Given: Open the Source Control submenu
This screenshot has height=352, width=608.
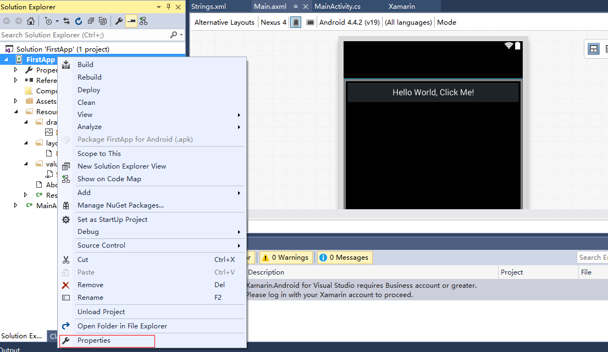Looking at the screenshot, I should [x=152, y=245].
